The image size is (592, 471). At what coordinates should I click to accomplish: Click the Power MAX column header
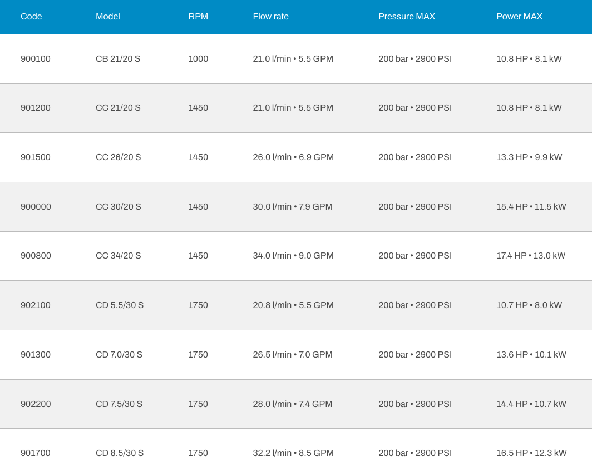click(519, 17)
